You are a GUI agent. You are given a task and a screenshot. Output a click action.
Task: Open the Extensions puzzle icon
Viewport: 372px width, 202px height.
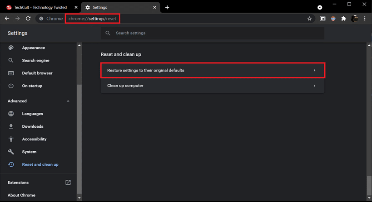tap(343, 19)
